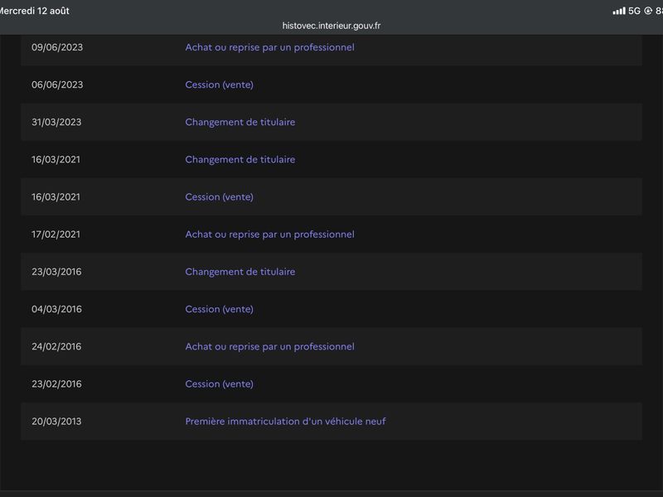
Task: Open 'Changement de titulaire' of 23/03/2016
Action: pyautogui.click(x=240, y=272)
